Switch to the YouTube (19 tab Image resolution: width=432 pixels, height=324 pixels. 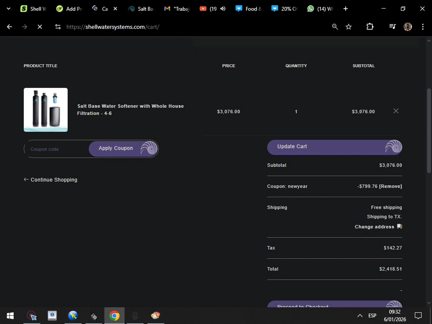click(x=208, y=9)
